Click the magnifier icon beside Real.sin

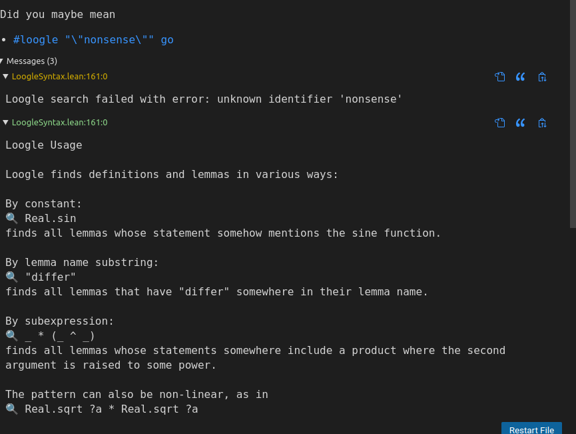tap(12, 218)
